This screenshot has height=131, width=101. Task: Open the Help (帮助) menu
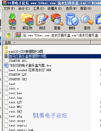point(86,8)
